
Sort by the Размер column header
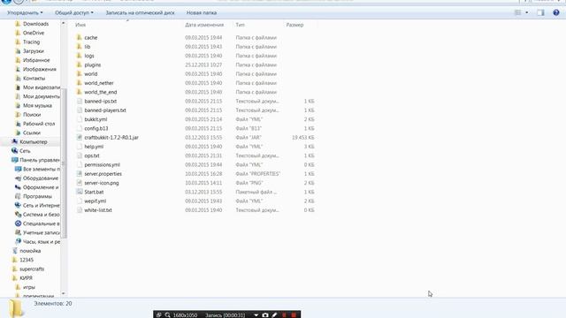[294, 25]
